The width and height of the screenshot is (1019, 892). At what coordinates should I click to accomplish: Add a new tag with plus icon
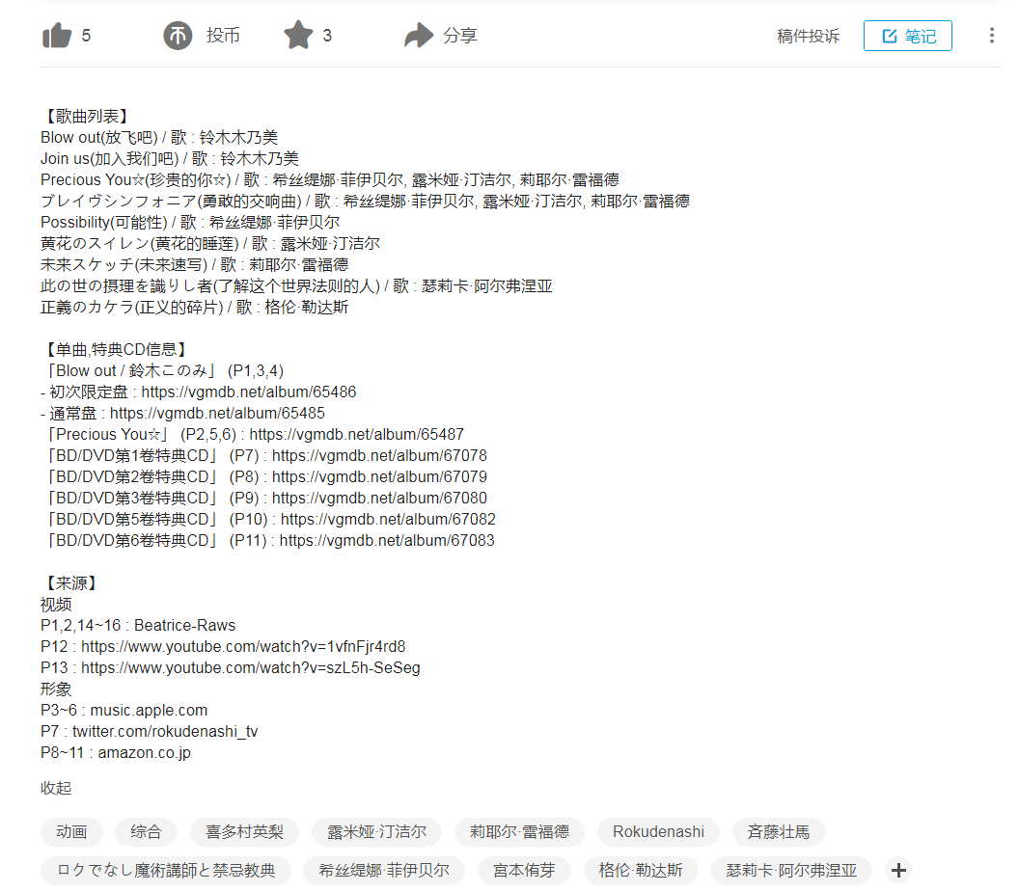point(898,870)
